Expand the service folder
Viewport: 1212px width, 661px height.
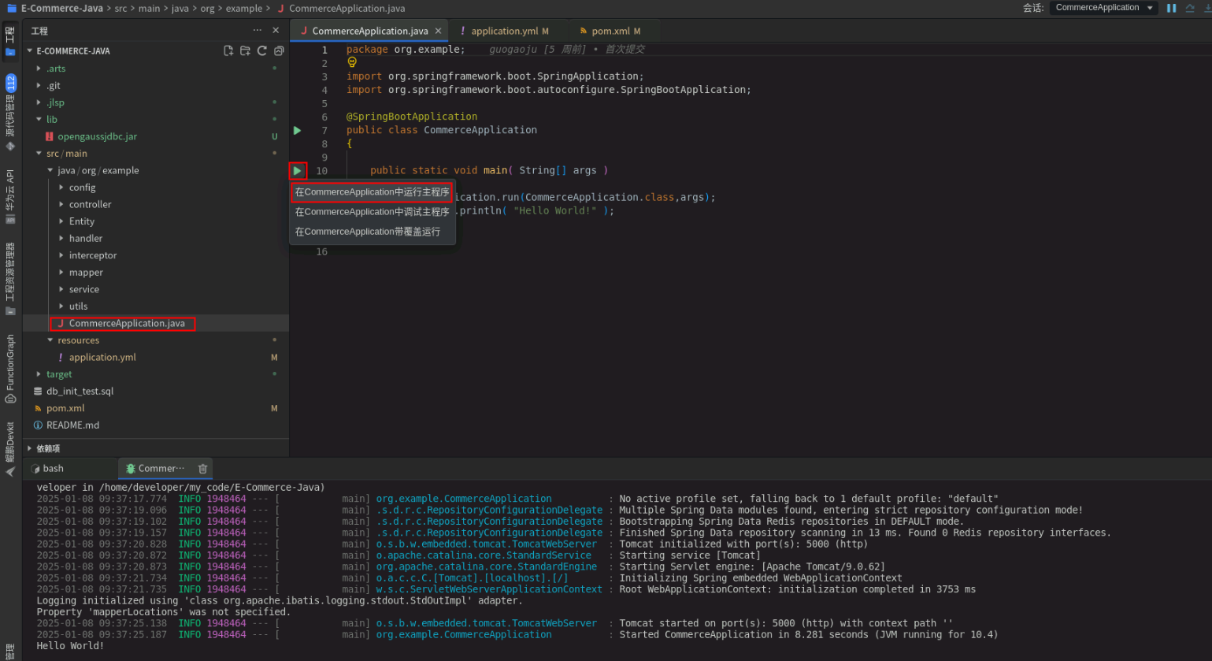[61, 289]
